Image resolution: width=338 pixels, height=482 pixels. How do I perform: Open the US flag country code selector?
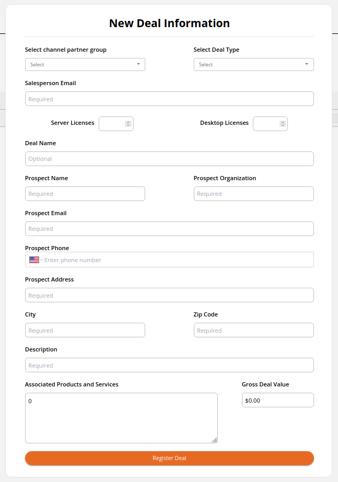click(x=36, y=260)
